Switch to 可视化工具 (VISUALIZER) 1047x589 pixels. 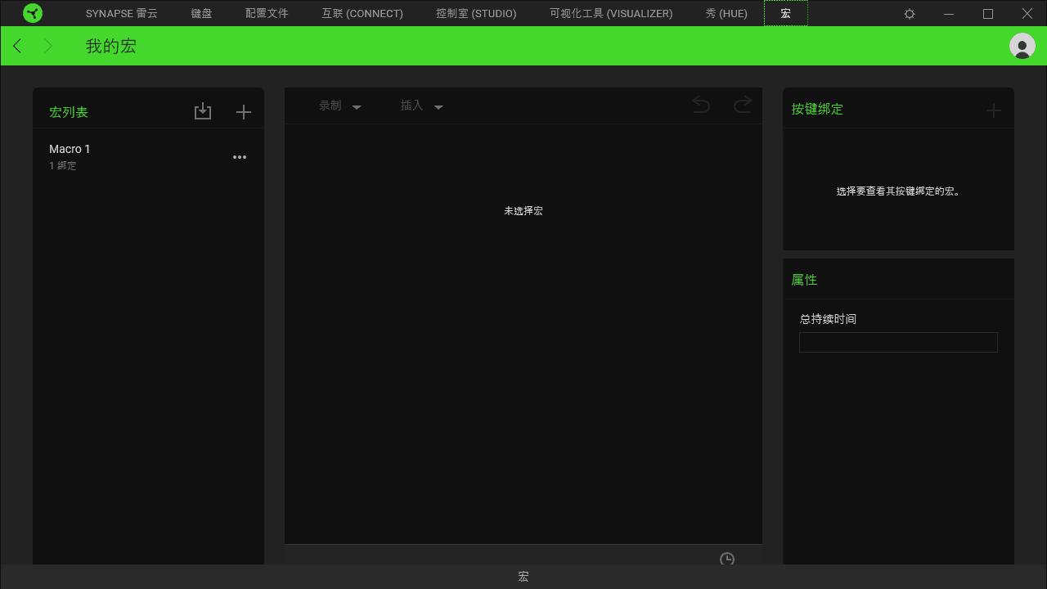[x=610, y=13]
